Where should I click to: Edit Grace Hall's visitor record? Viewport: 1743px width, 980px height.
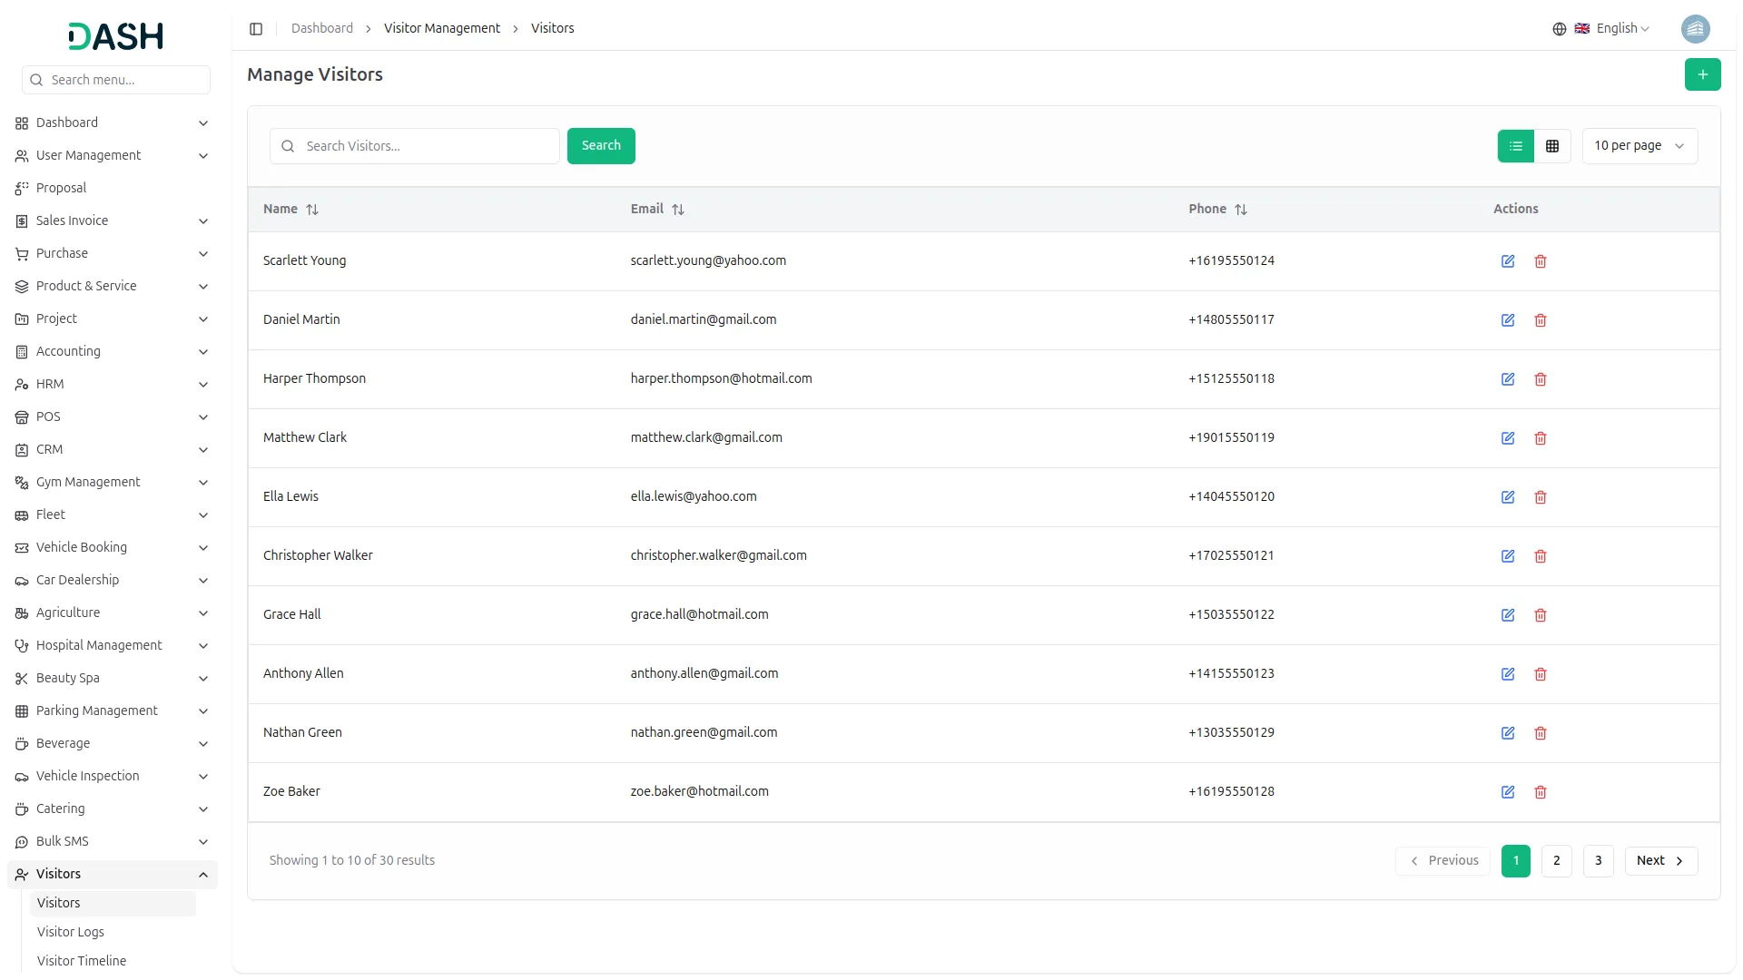coord(1507,615)
